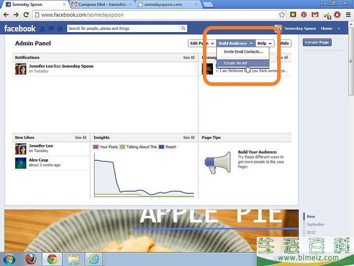Open the Apple Pie cover photo
Viewport: 354px width, 266px height.
click(x=151, y=231)
